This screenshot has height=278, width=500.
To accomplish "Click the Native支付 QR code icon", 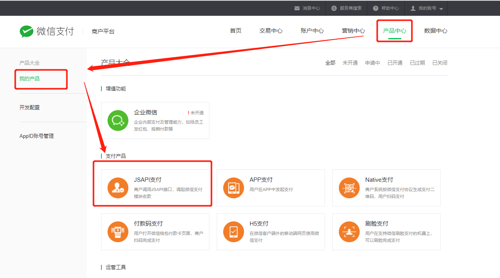I will 349,188.
